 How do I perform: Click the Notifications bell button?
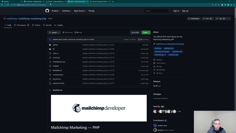[194, 18]
